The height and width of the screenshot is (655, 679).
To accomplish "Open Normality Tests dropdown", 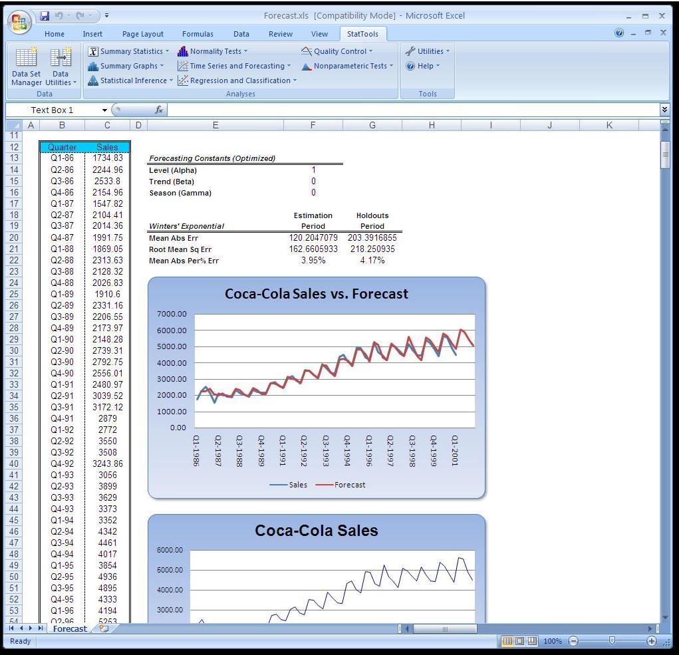I will click(x=212, y=51).
